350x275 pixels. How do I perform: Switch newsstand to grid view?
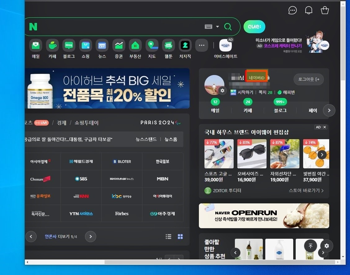tap(180, 237)
